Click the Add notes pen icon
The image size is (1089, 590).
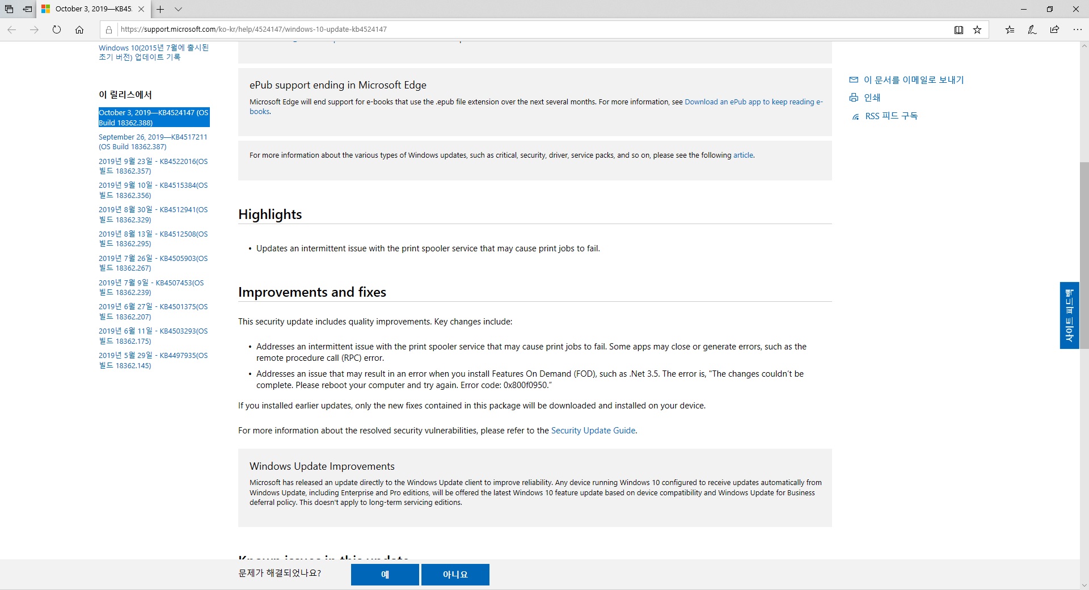point(1032,29)
